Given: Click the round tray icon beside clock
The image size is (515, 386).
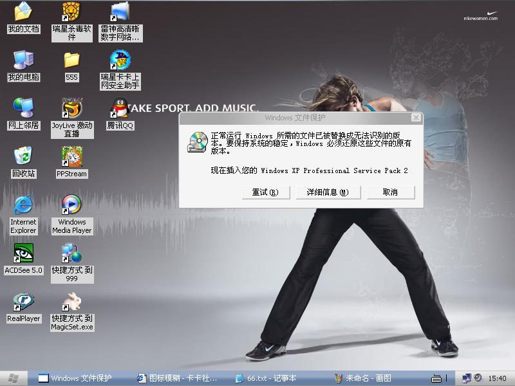Looking at the screenshot, I should (478, 378).
